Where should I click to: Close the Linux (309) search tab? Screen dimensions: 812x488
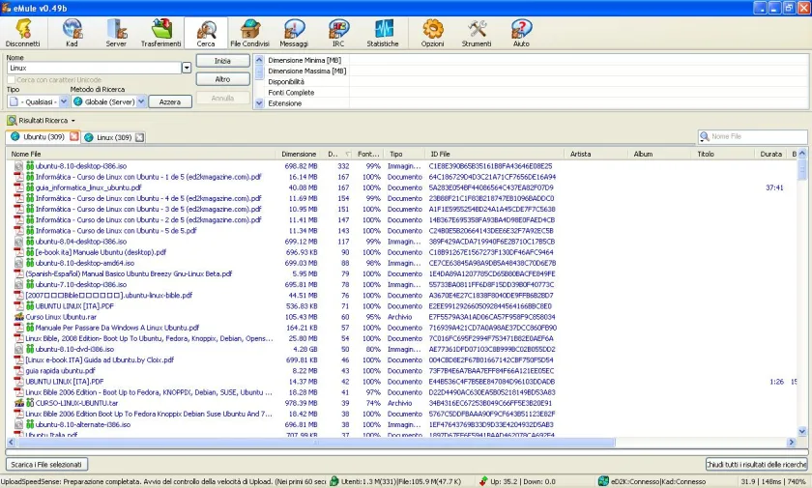click(139, 137)
